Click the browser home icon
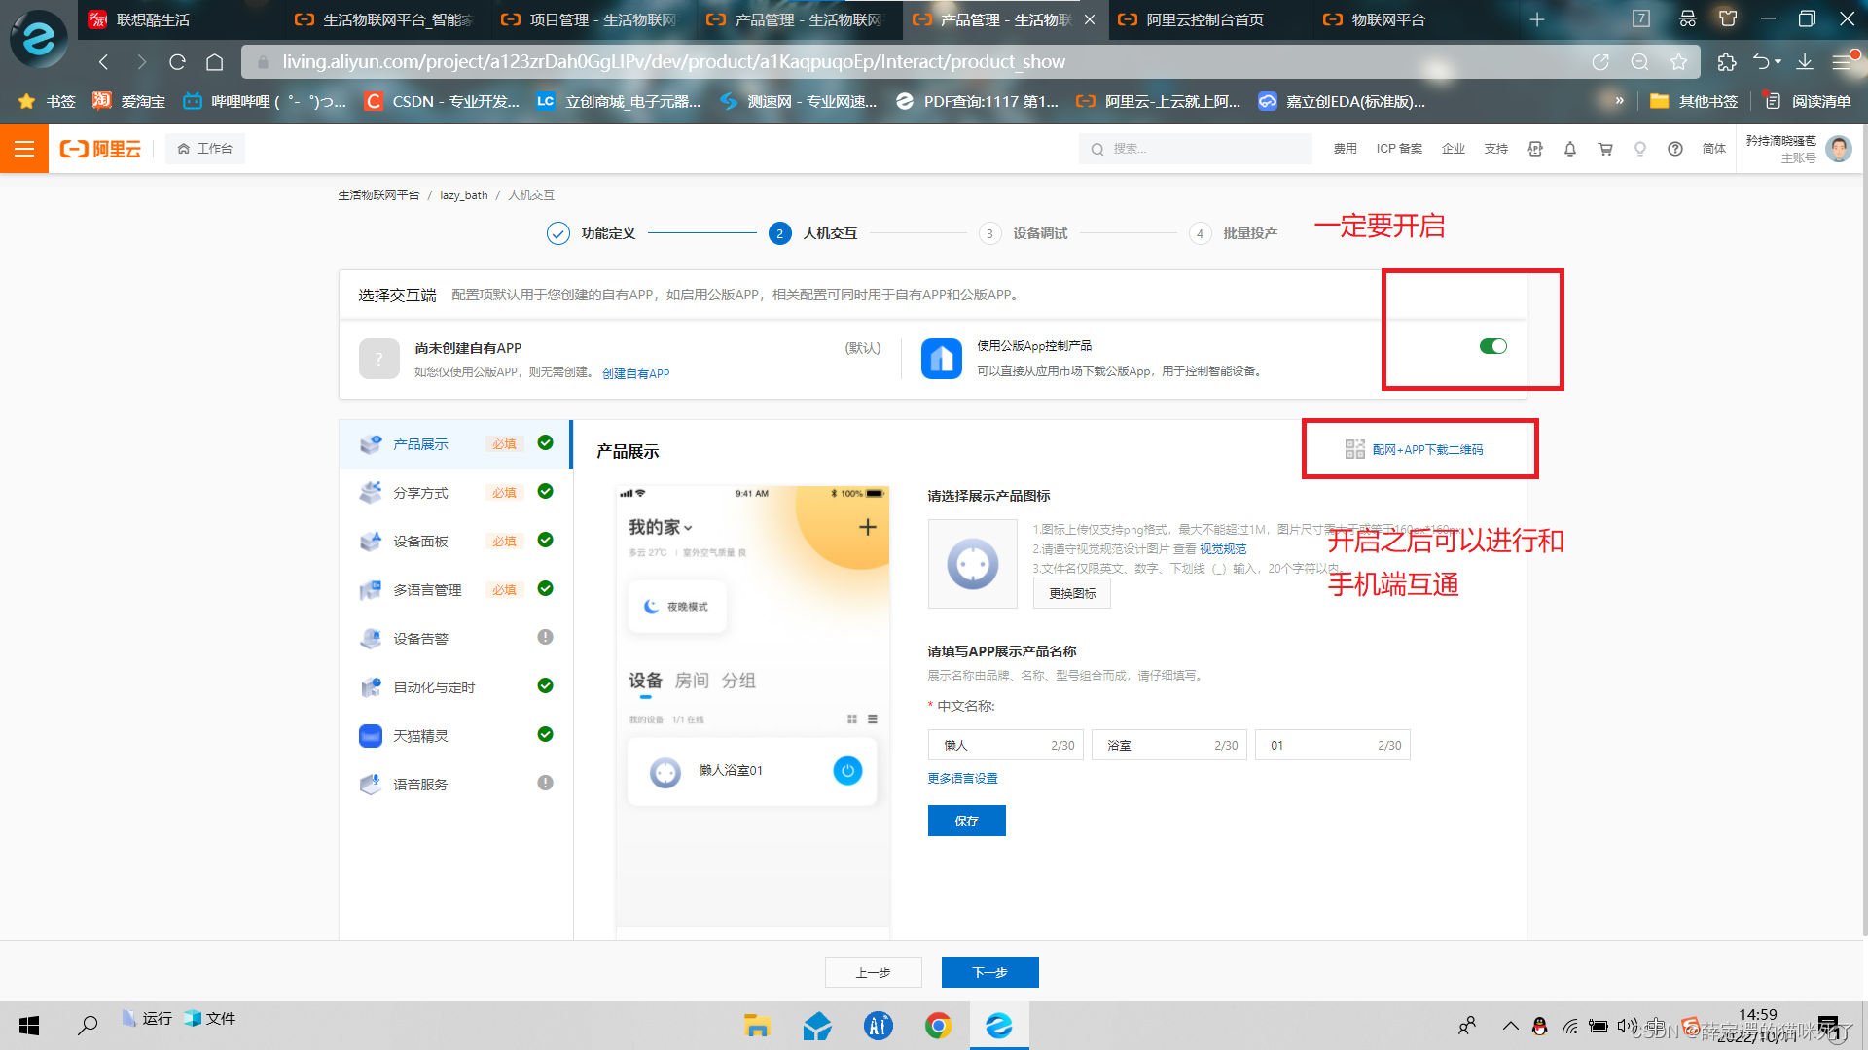 [215, 62]
